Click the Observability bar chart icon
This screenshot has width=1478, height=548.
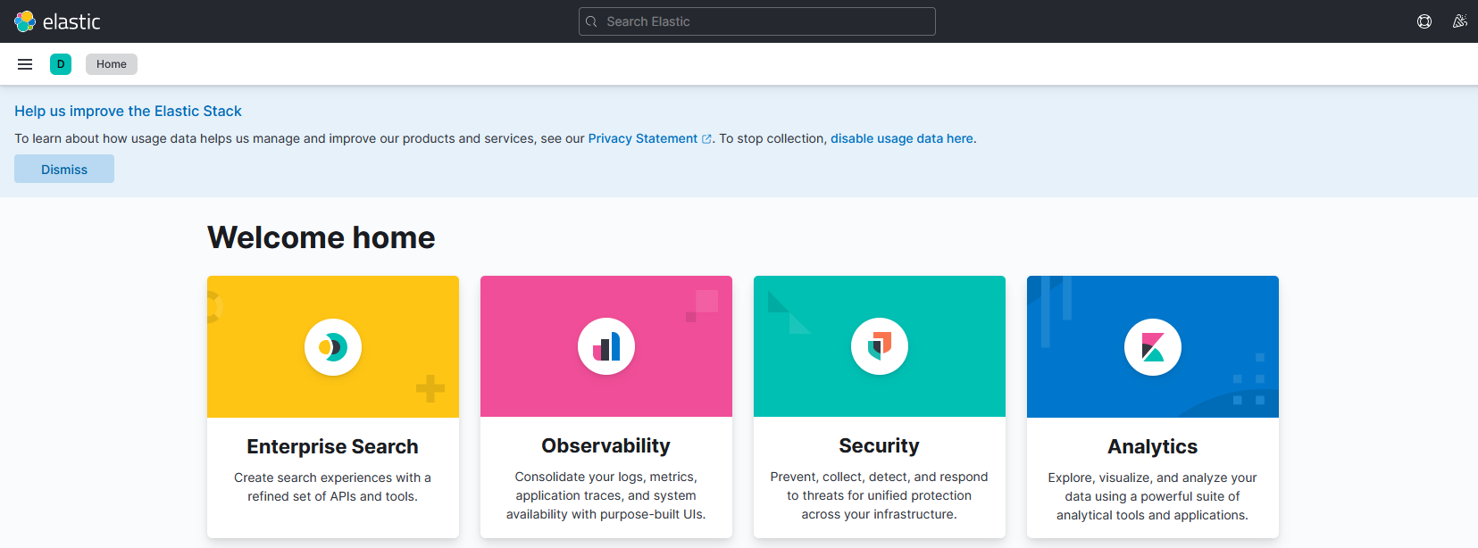606,346
